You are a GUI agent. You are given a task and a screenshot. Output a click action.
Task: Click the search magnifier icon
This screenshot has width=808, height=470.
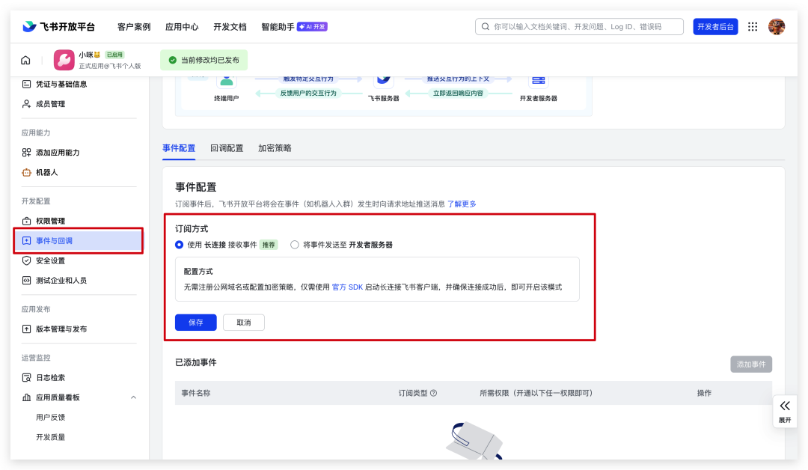pyautogui.click(x=486, y=27)
